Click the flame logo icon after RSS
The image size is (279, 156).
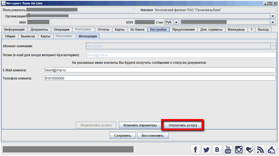coord(272,150)
